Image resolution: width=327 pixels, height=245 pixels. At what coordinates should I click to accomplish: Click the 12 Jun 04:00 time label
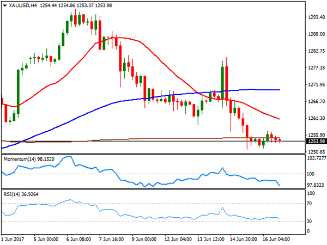point(178,239)
